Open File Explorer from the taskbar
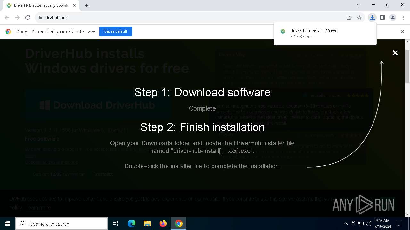 [x=147, y=224]
